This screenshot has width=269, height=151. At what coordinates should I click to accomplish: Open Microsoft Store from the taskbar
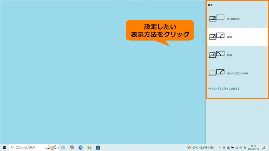click(x=98, y=148)
